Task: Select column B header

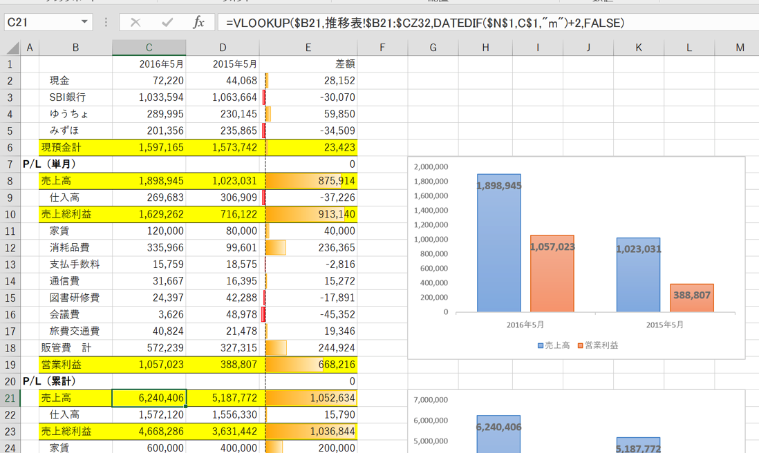Action: 75,48
